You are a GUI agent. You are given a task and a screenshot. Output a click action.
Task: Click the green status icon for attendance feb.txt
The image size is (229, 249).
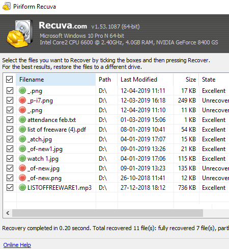22,119
